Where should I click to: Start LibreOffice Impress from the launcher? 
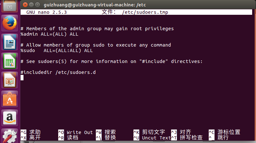click(9, 80)
